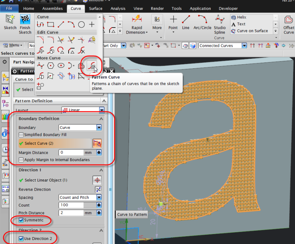Open the Layout Linear dropdown
295x244 pixels.
(102, 110)
